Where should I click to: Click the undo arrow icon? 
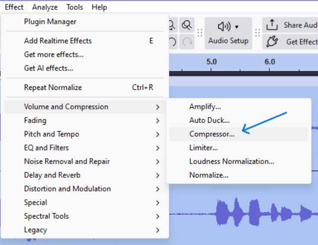click(x=173, y=42)
